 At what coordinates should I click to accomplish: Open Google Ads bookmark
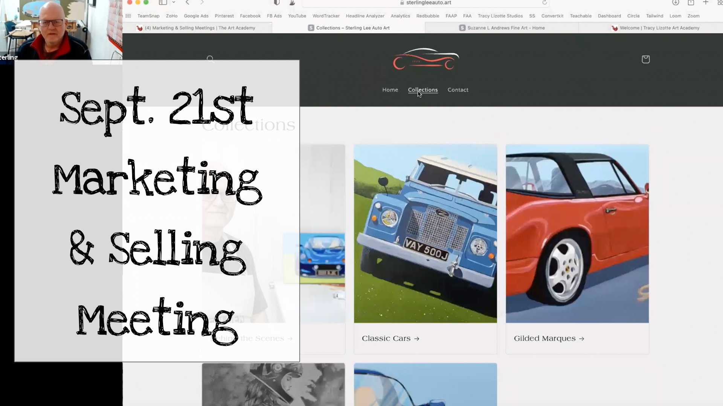pos(196,16)
